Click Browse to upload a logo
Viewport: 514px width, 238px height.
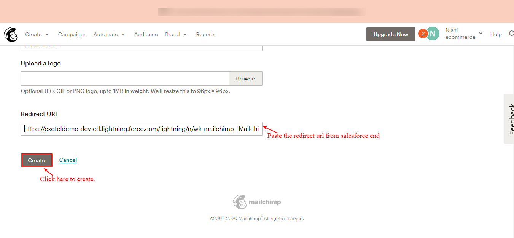pos(245,78)
